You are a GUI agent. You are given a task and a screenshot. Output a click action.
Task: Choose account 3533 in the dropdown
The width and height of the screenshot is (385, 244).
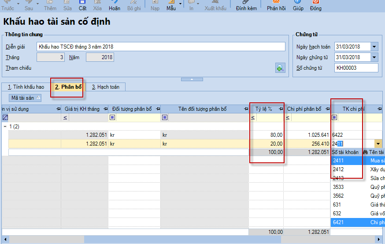click(358, 187)
